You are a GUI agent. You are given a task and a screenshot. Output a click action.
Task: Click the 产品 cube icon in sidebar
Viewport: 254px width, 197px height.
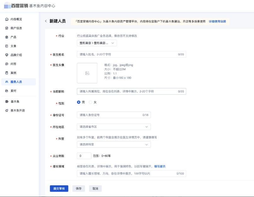point(7,37)
